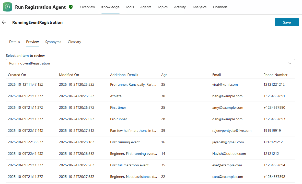
Task: Open the RunningEventRegistration item dropdown
Action: point(150,63)
